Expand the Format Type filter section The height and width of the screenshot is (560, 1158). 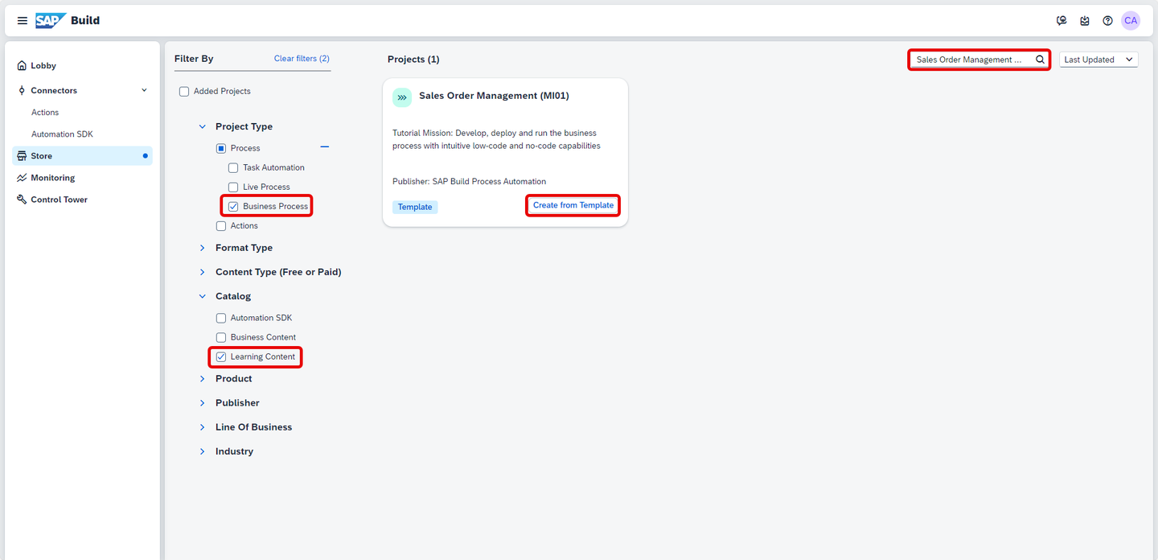(x=203, y=248)
